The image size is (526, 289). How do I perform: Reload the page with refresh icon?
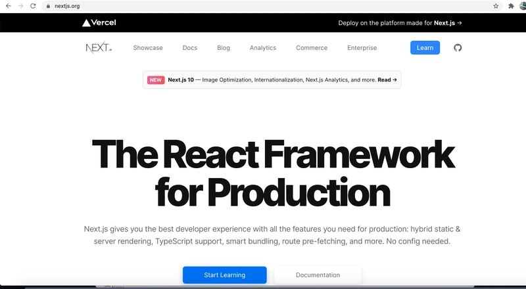pyautogui.click(x=33, y=6)
